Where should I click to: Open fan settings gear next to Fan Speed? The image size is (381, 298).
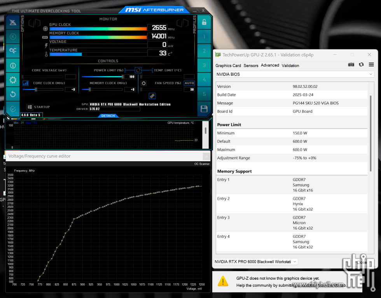143,83
